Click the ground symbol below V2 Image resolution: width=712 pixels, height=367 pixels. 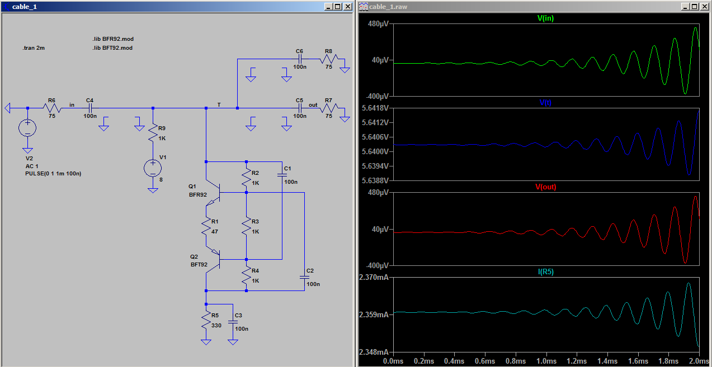27,150
